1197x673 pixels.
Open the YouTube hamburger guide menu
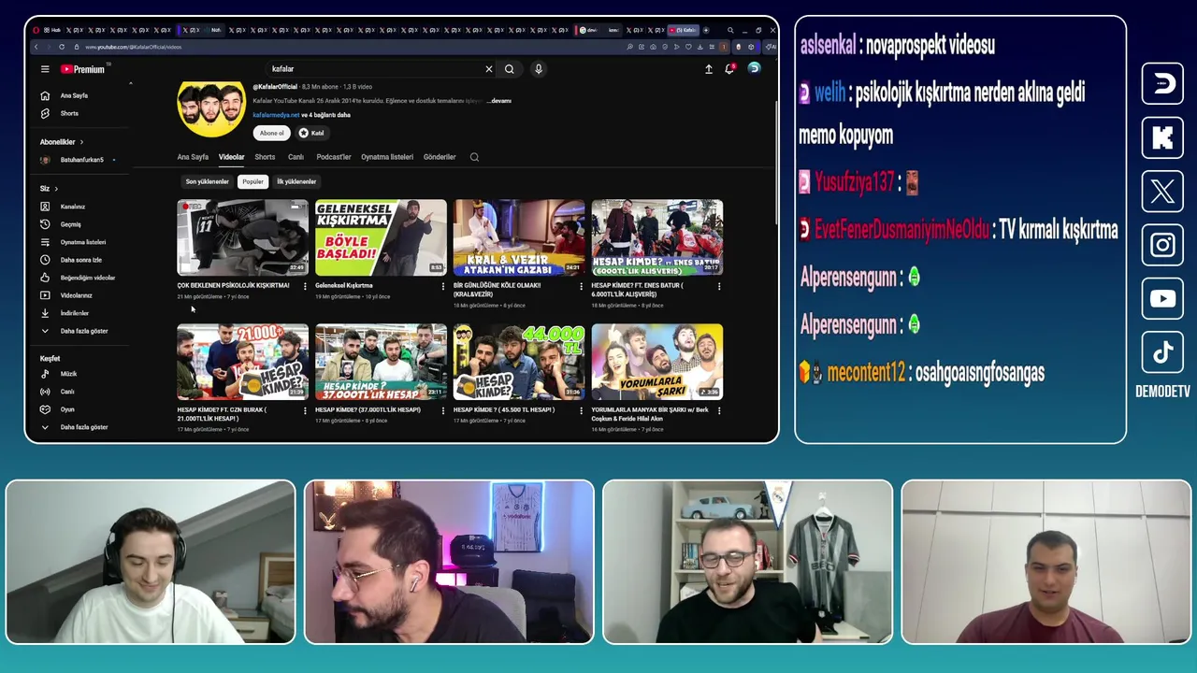pyautogui.click(x=44, y=69)
